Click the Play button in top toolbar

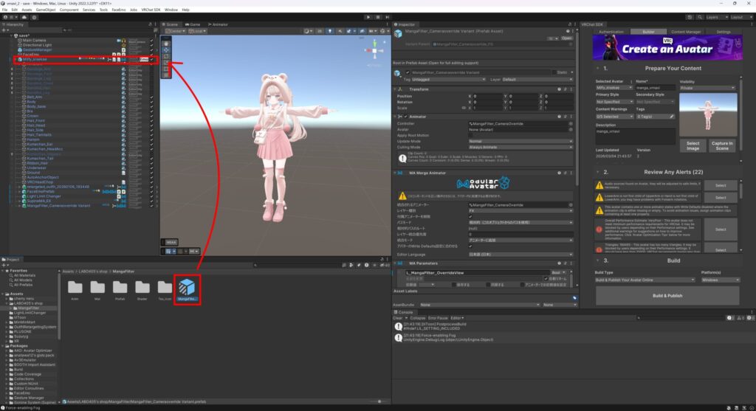click(x=367, y=16)
